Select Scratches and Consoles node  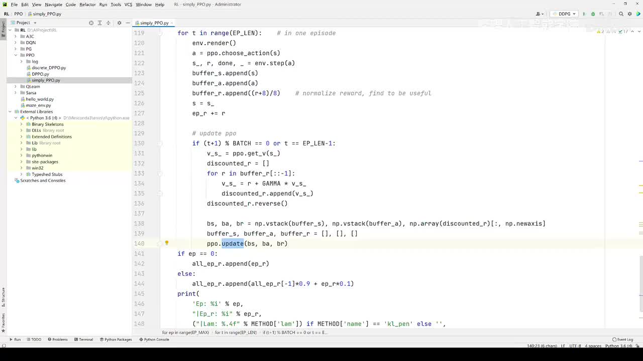43,180
